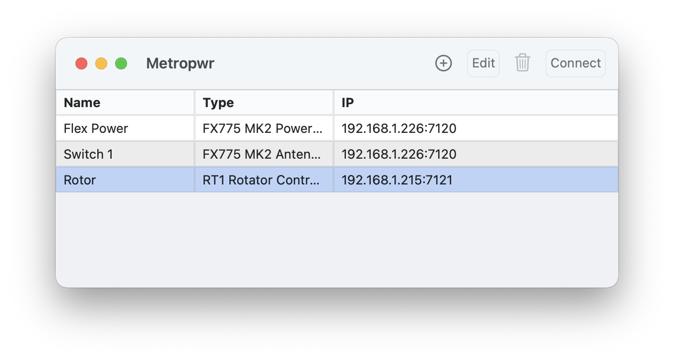Click Switch 1's IP address cell
This screenshot has height=361, width=674.
(399, 154)
